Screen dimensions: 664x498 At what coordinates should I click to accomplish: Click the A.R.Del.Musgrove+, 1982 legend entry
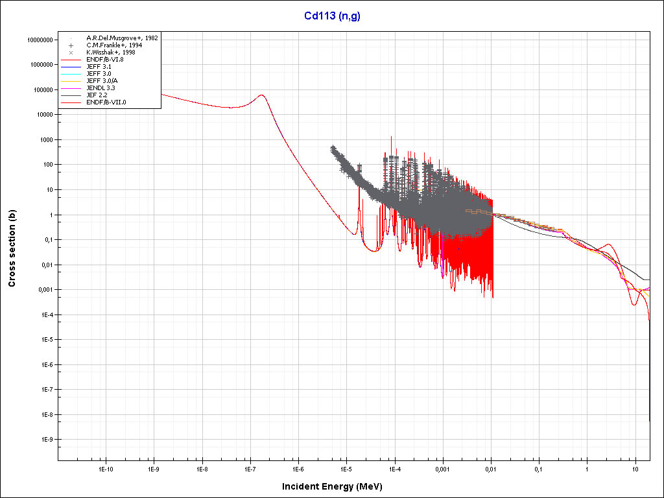tap(122, 38)
